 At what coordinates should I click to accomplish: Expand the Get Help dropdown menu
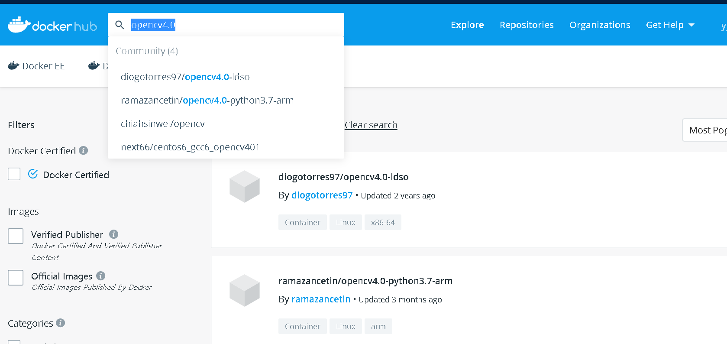pyautogui.click(x=670, y=25)
